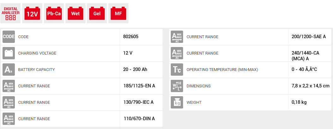The height and width of the screenshot is (129, 333).
Task: Click the current range icon beside 185/1125-EN A
Action: coord(9,86)
